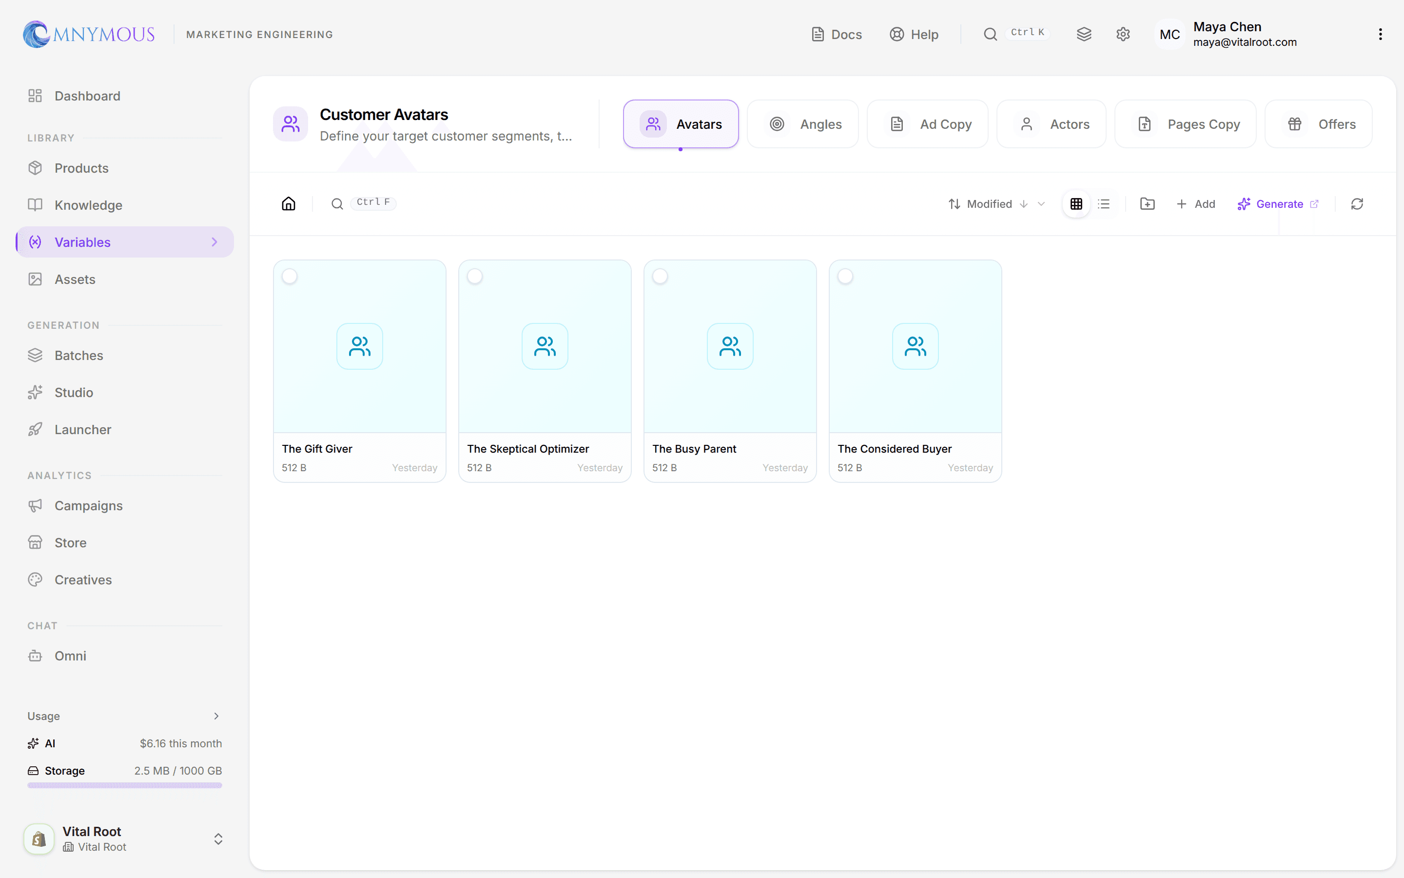Screen dimensions: 1404x878
Task: Click the Campaigns megaphone icon
Action: 36,505
